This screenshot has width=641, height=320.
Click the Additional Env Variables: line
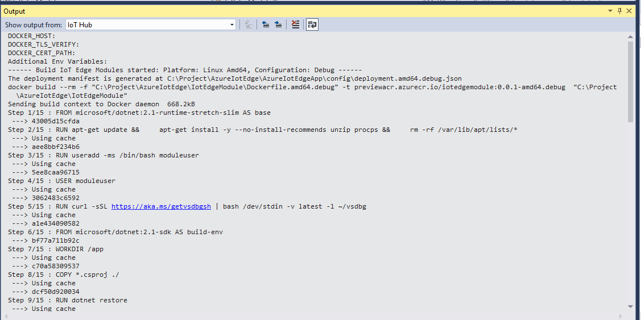click(57, 62)
